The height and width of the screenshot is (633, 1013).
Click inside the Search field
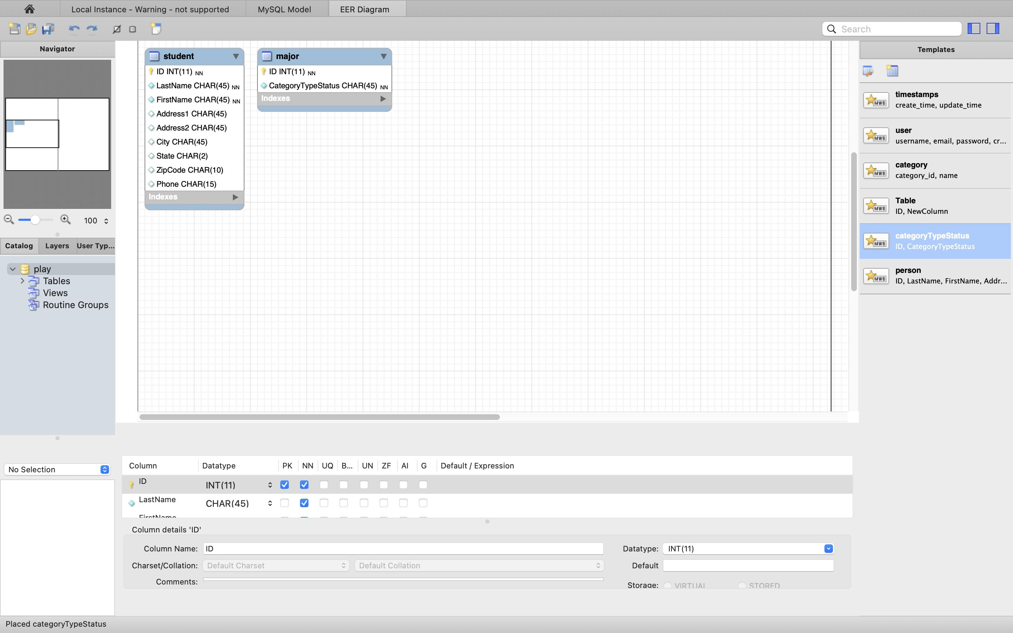pyautogui.click(x=892, y=28)
